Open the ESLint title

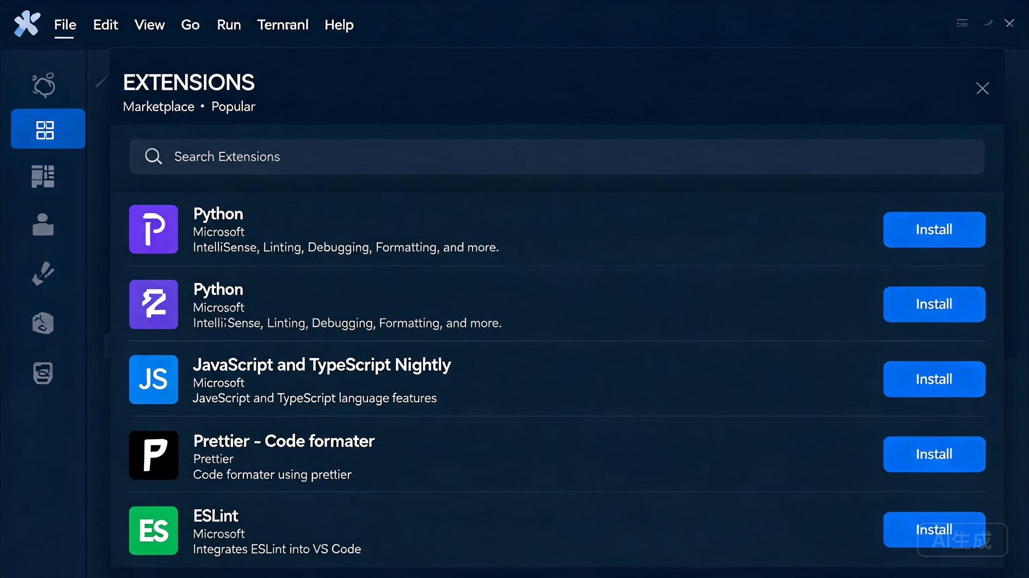pos(216,516)
